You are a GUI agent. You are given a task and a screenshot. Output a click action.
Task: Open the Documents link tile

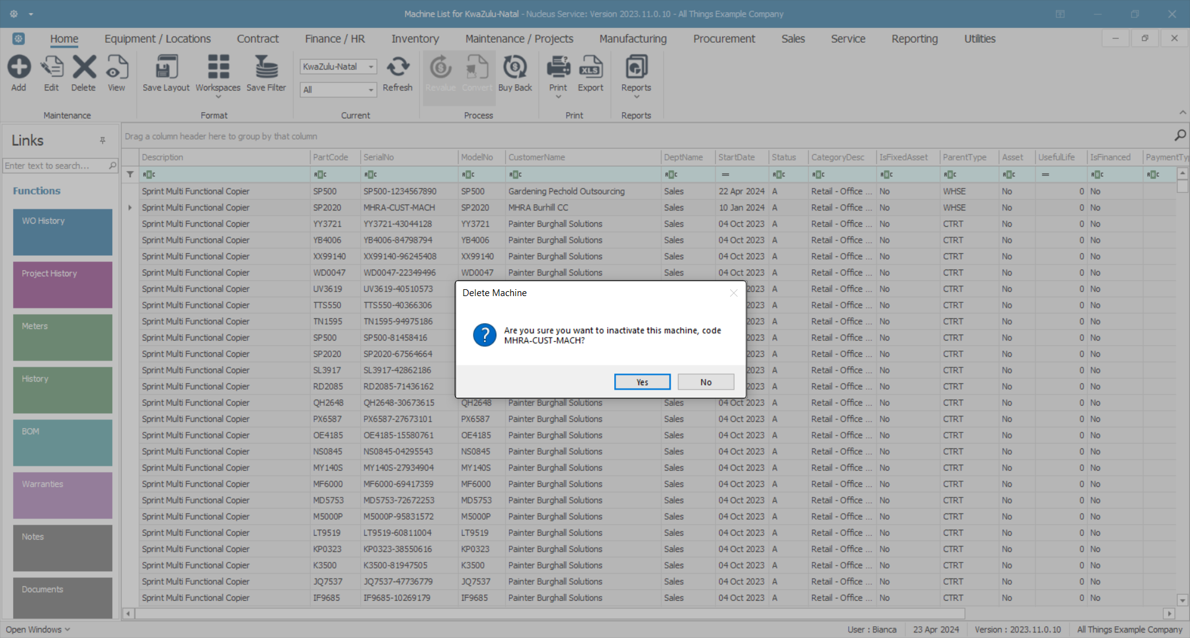click(63, 598)
